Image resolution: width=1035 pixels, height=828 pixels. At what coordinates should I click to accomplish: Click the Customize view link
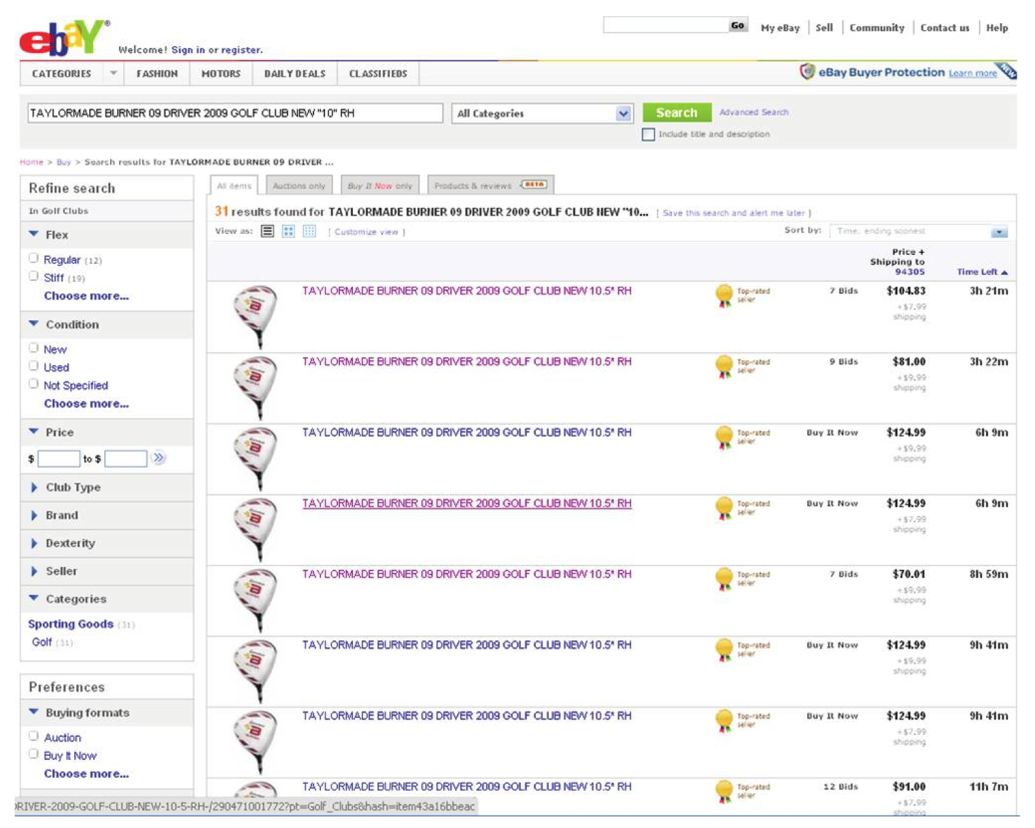coord(366,232)
